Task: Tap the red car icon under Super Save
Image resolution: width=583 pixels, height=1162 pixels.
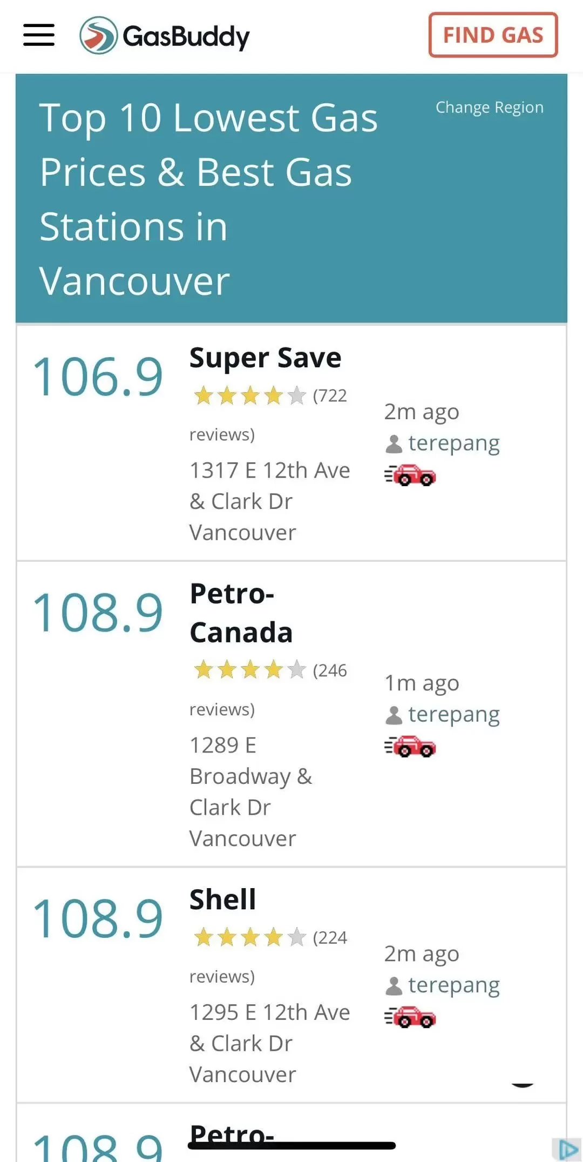Action: tap(410, 475)
